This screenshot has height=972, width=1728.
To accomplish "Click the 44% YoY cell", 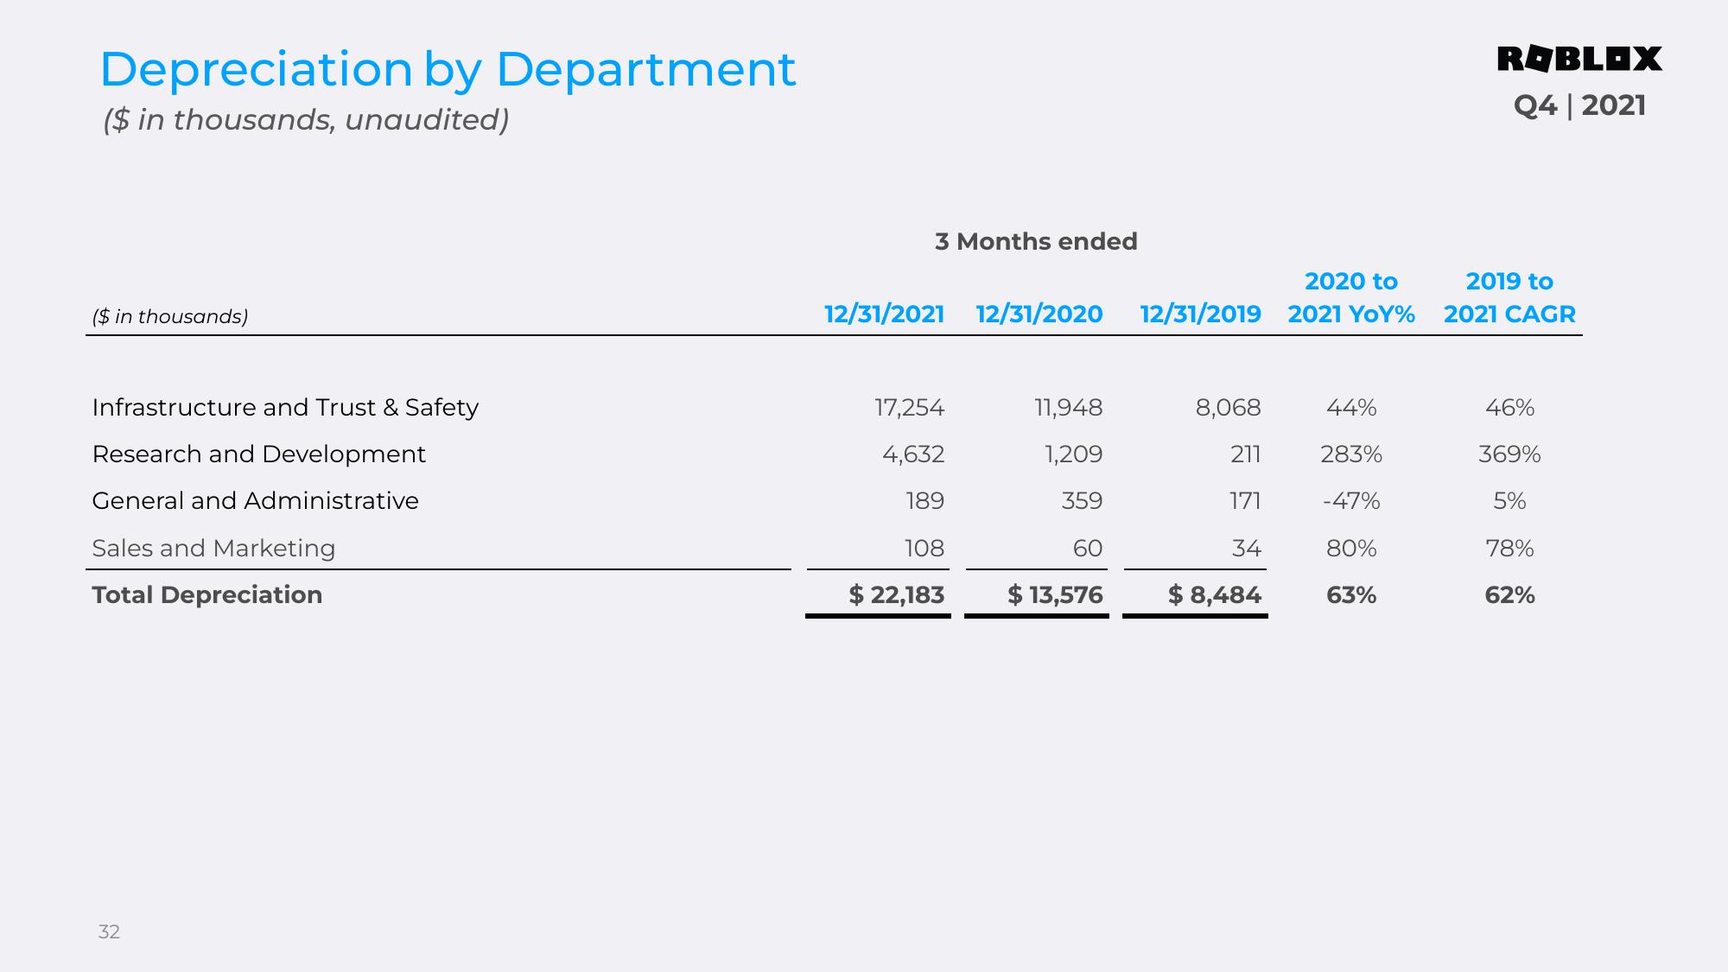I will tap(1351, 408).
